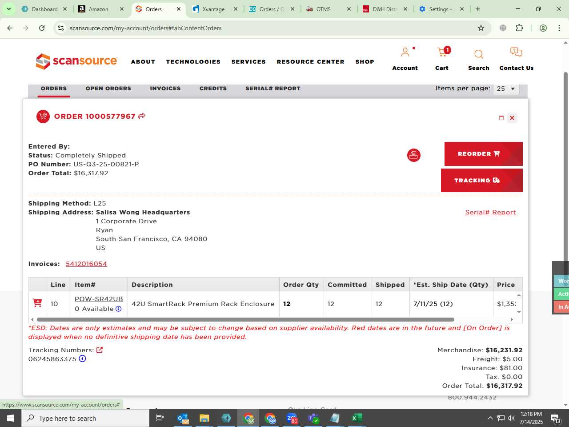Switch to the Dashboard browser tab

(44, 9)
